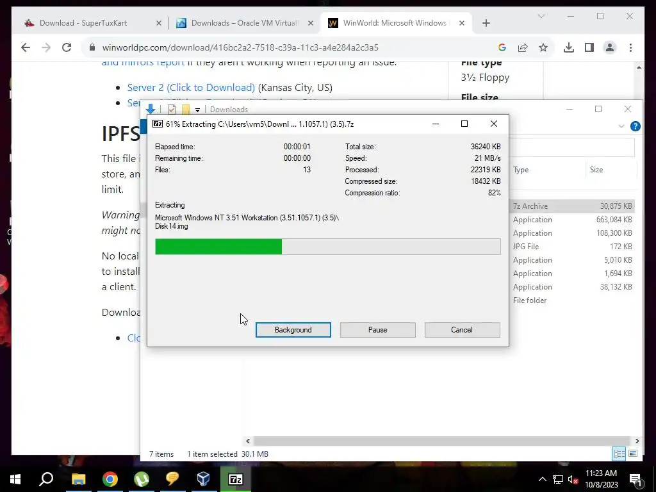656x492 pixels.
Task: Switch Explorer to large icons view
Action: coord(633,454)
